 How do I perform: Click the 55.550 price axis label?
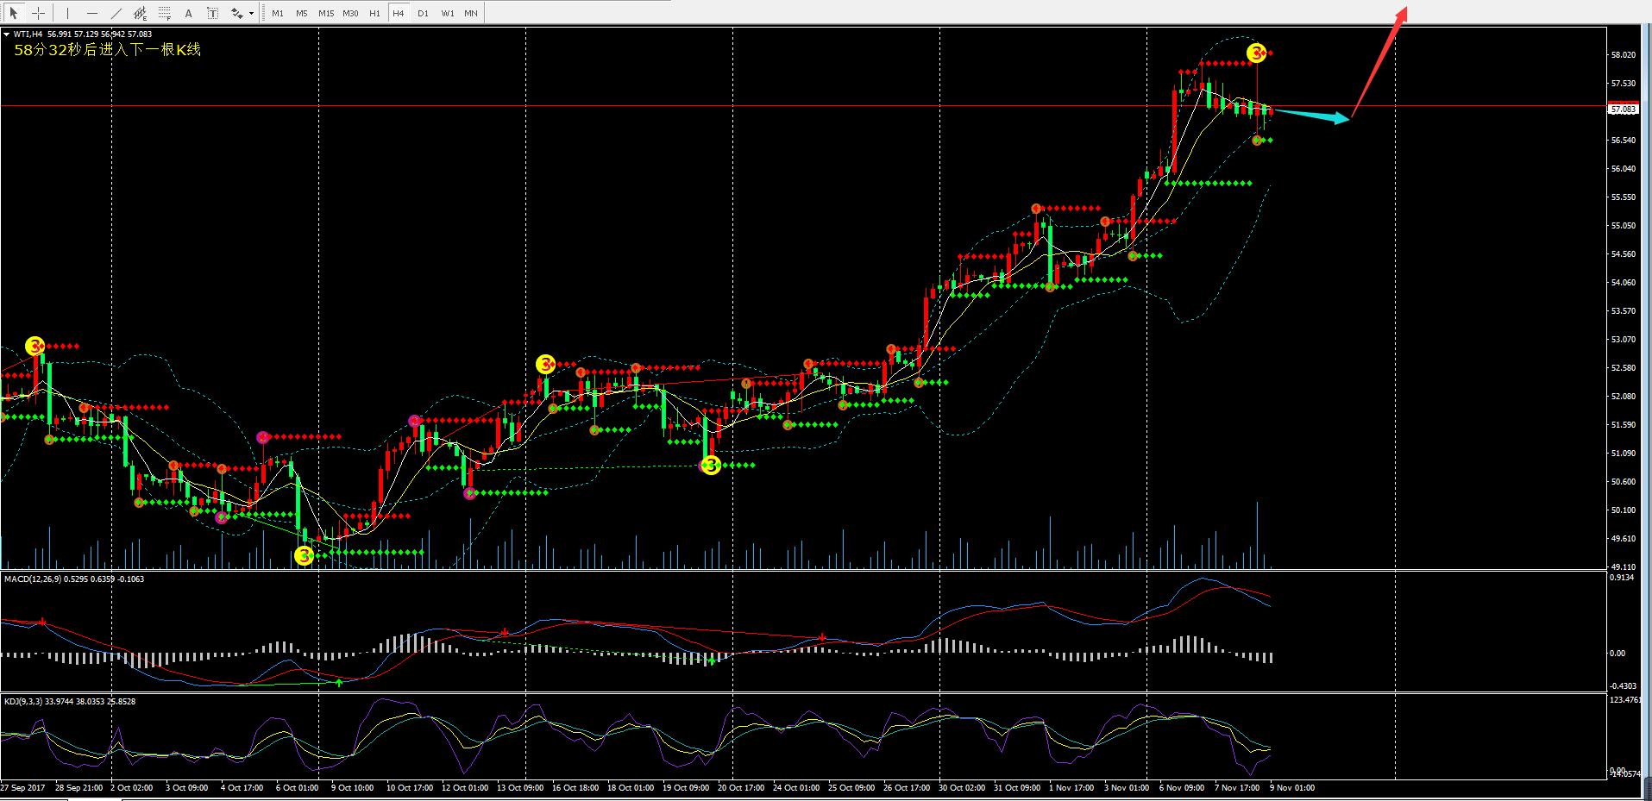(1623, 197)
